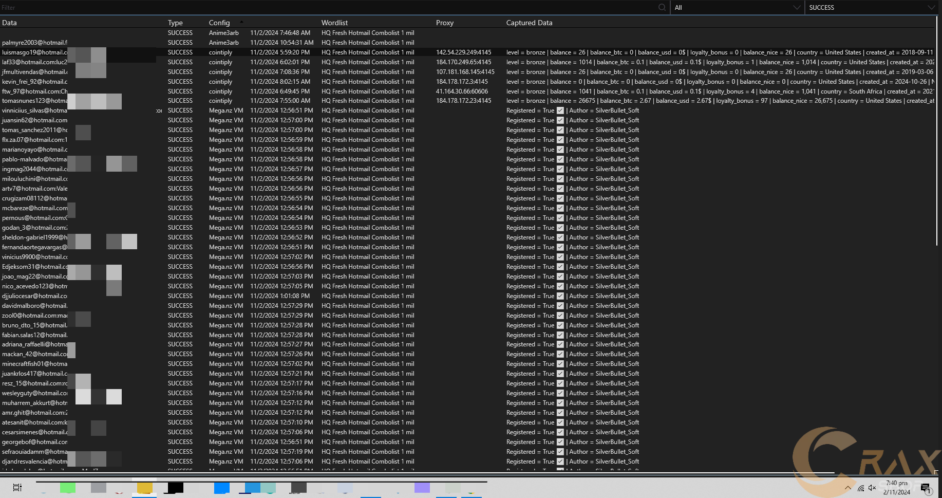Sort by the Config column header
The image size is (942, 498).
219,23
